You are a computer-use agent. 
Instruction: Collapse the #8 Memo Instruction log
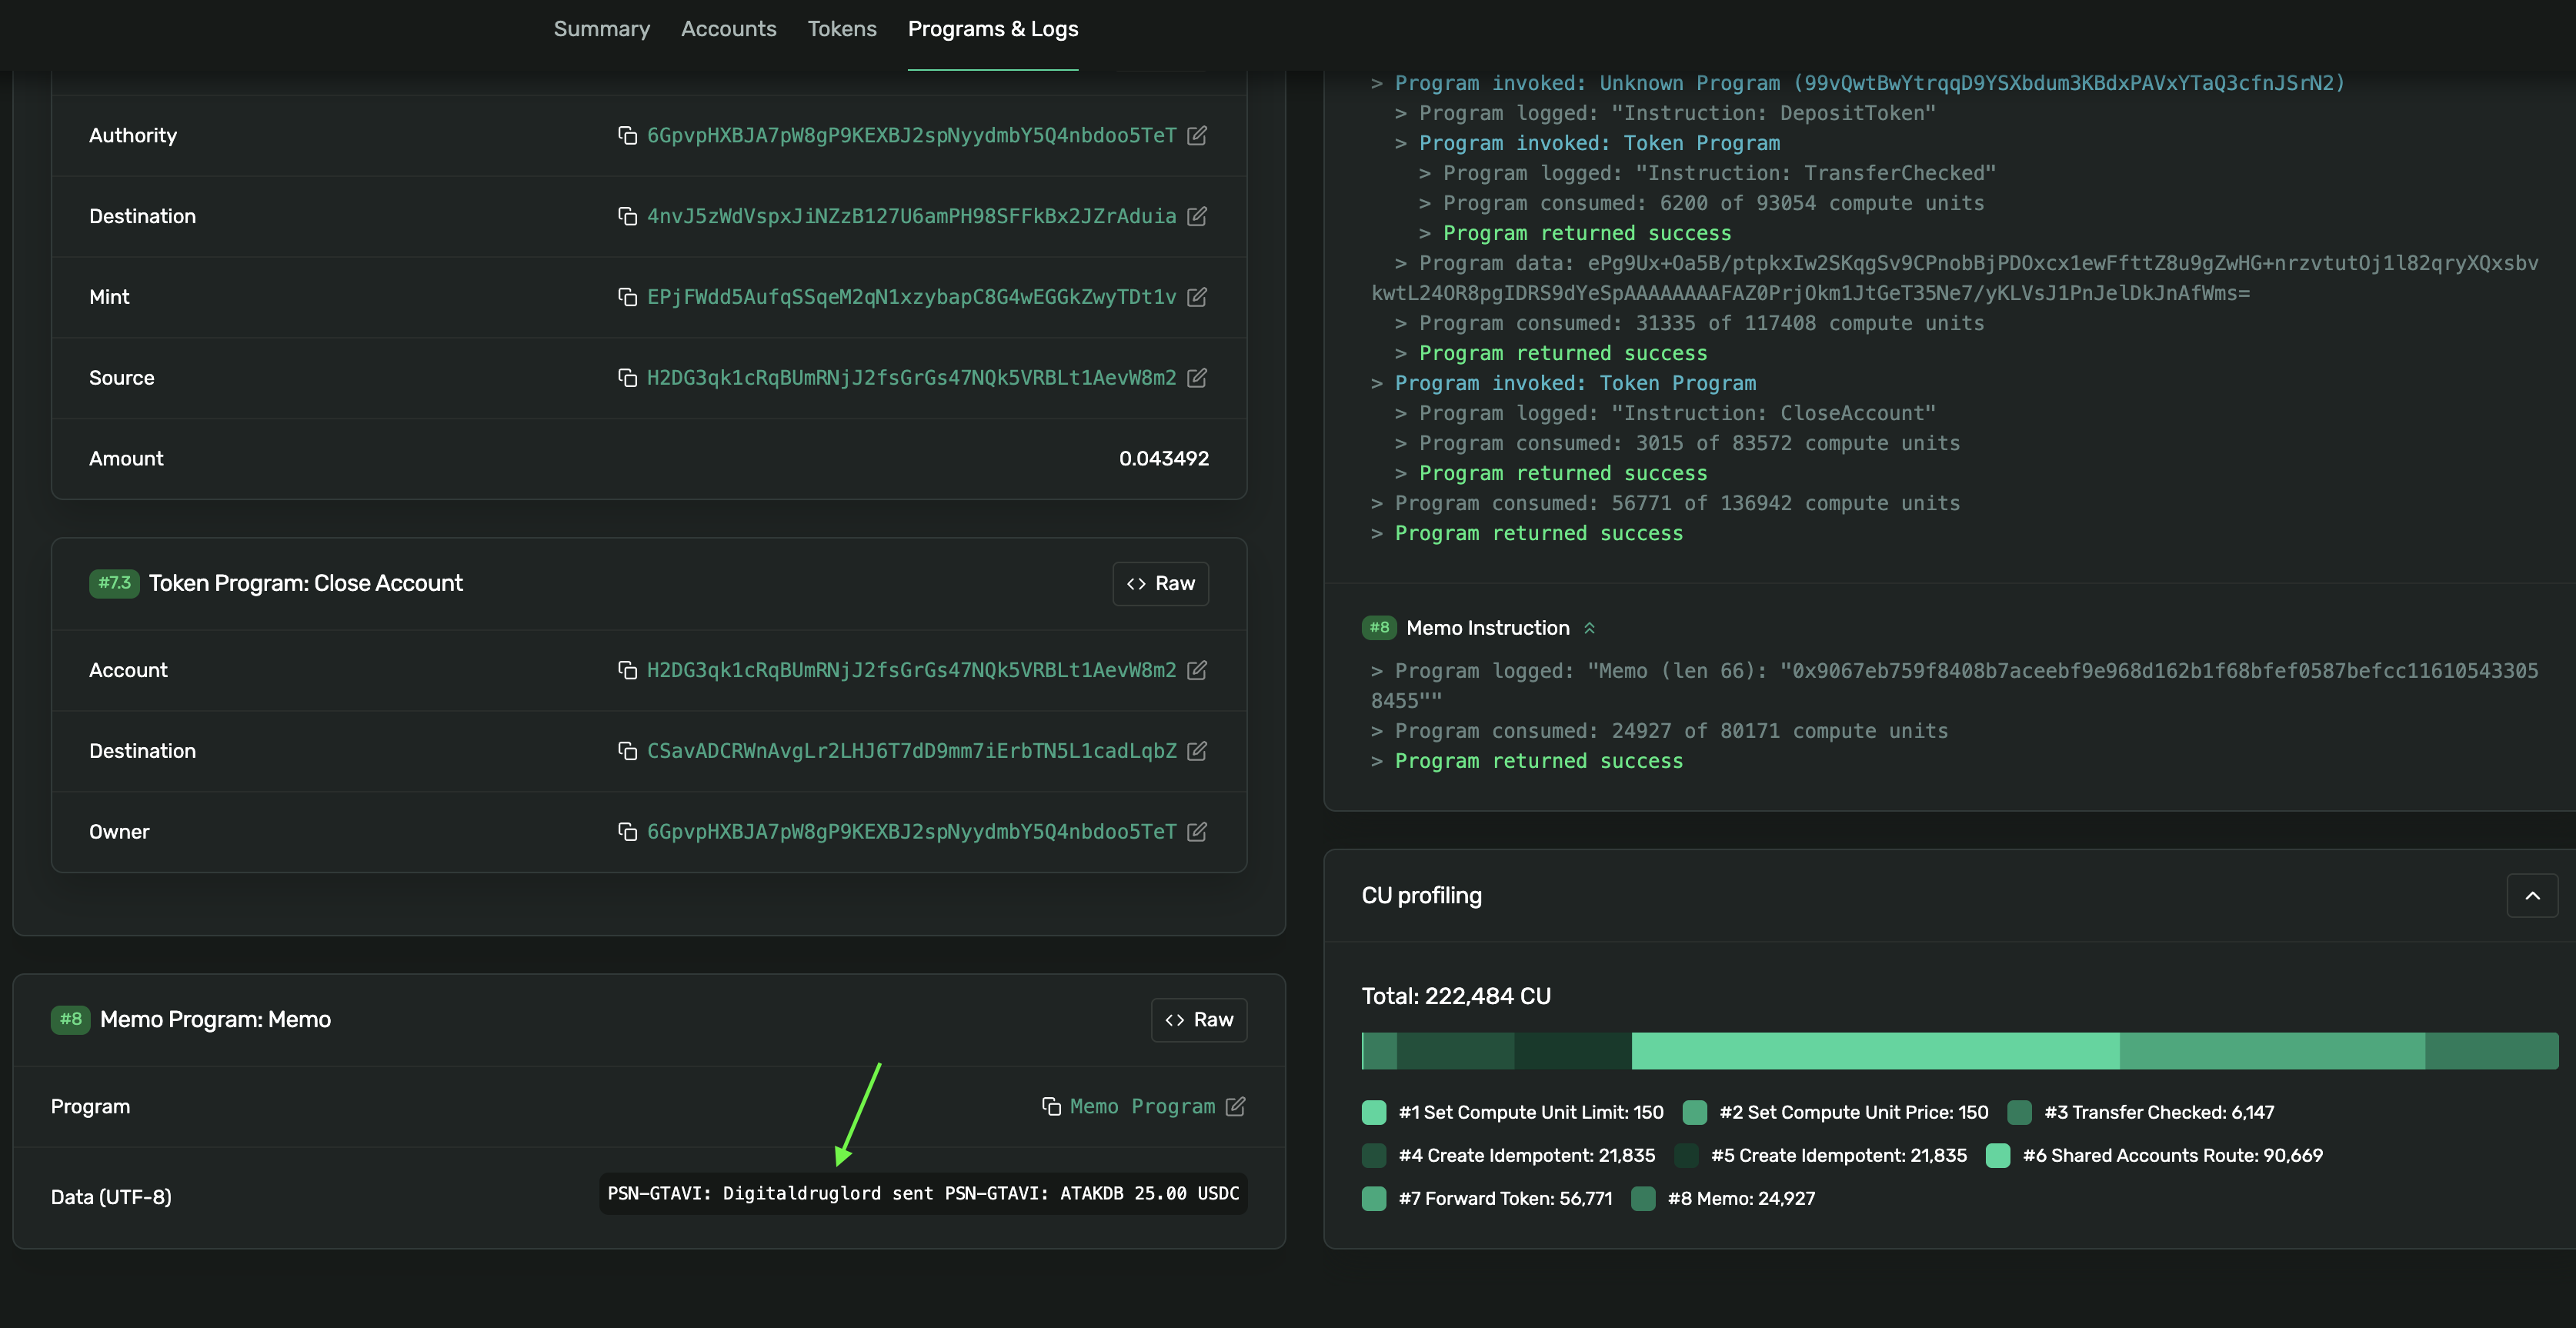point(1589,628)
